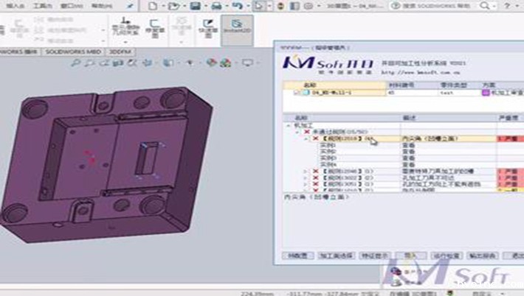
Task: Click Section View icon
Action: point(118,63)
